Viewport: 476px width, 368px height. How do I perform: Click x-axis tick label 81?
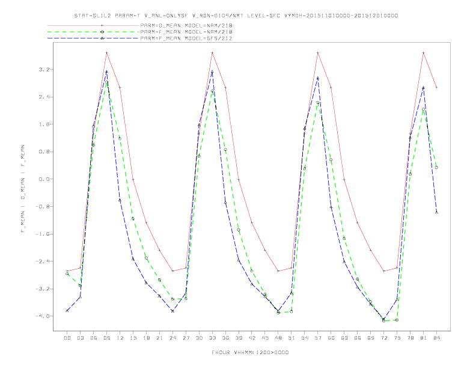[x=424, y=338]
